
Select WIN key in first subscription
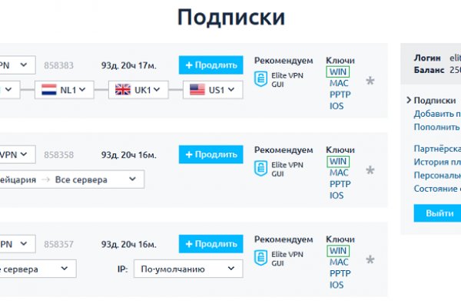coord(338,71)
